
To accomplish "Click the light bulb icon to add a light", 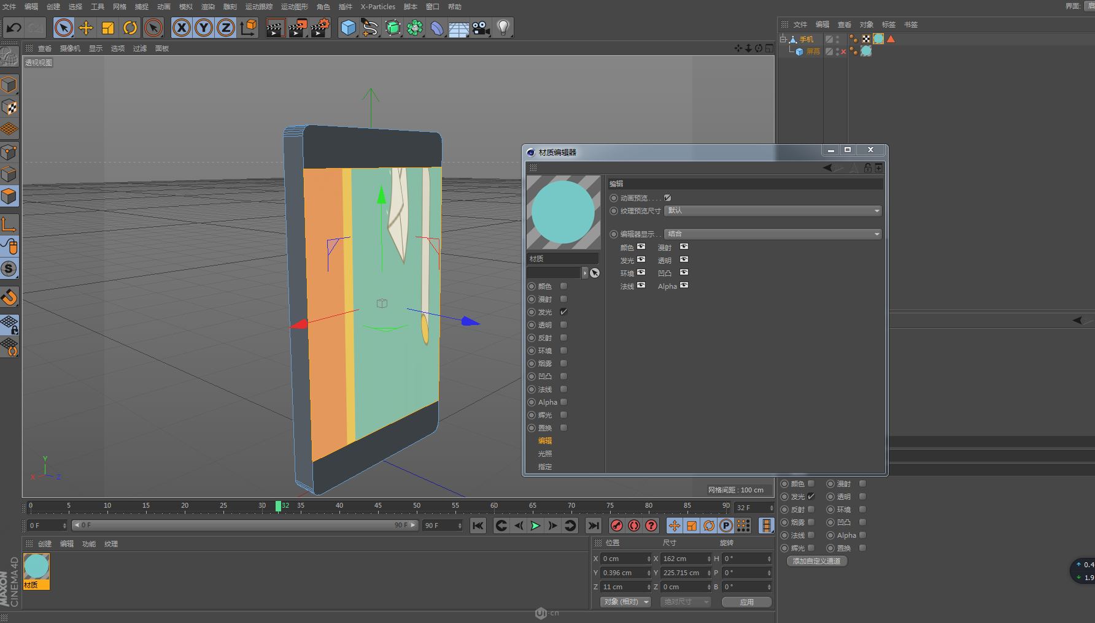I will coord(503,28).
